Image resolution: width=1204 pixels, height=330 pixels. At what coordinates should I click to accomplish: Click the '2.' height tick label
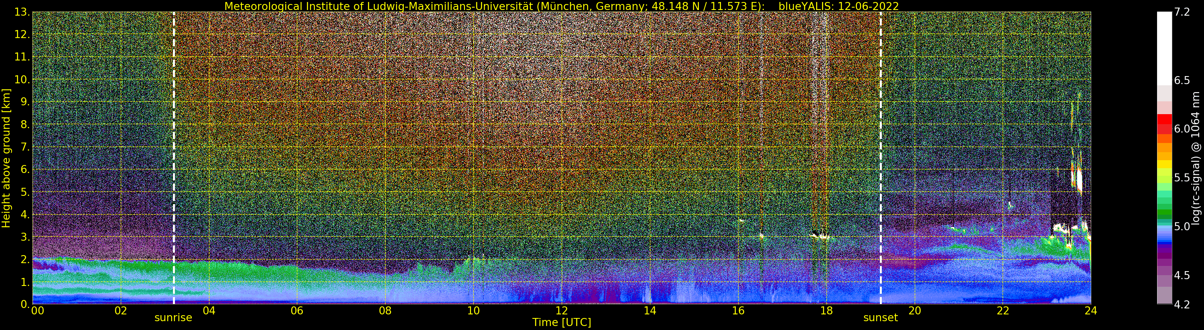pyautogui.click(x=26, y=259)
